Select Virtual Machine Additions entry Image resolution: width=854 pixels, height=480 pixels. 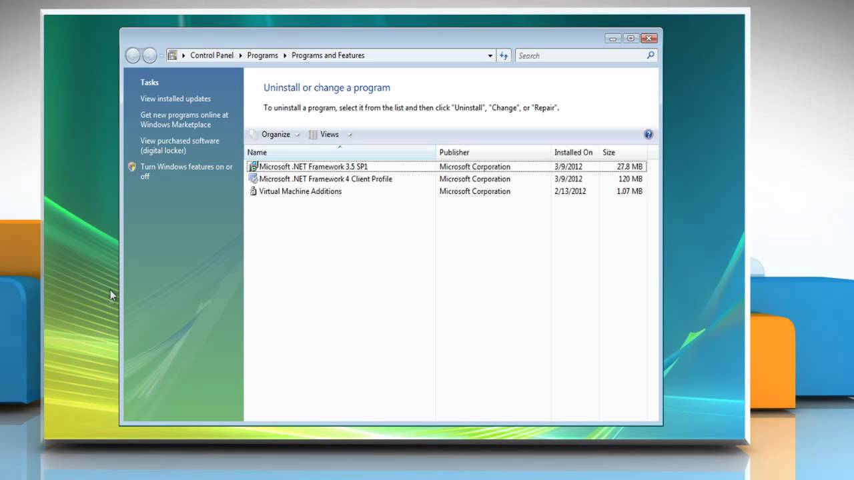446,191
